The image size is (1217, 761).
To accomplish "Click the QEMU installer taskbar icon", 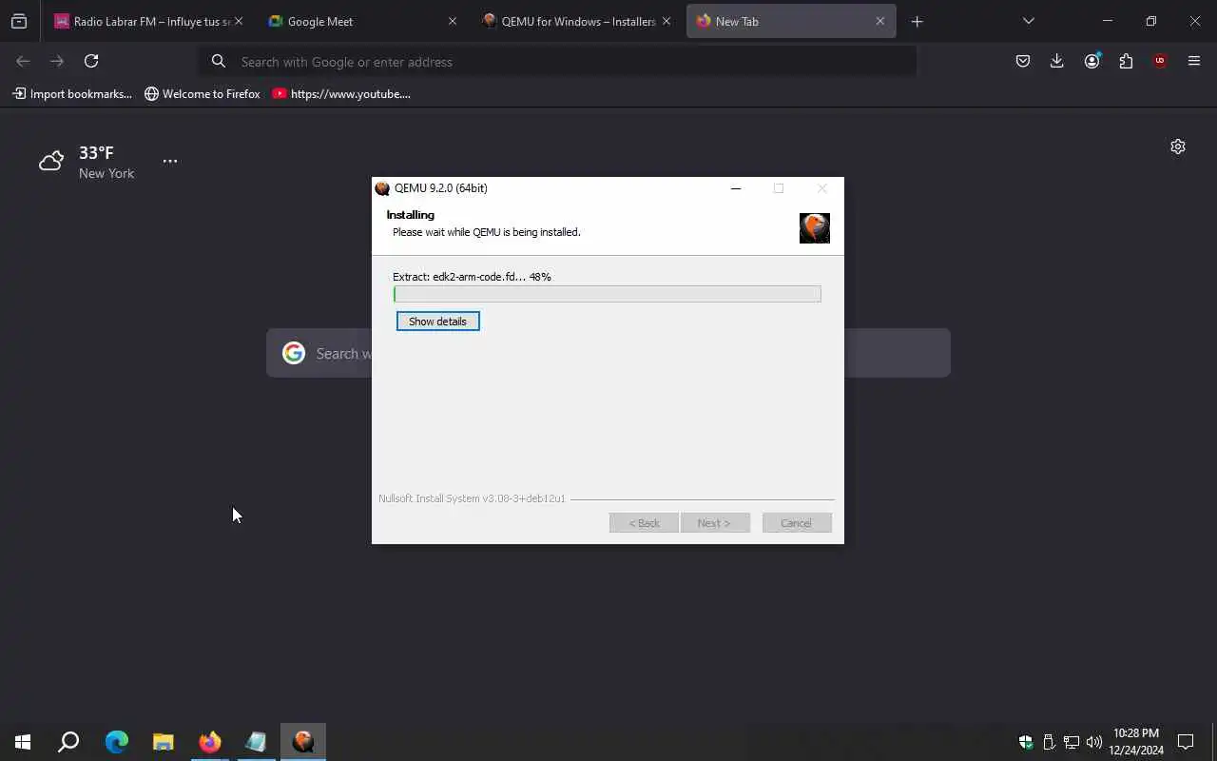I will tap(302, 742).
